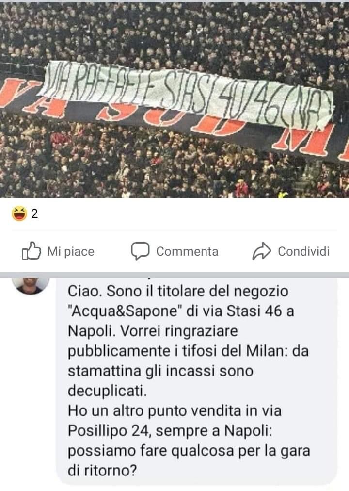Open the stadium crowd photo above the banner
349x491 pixels.
[174, 32]
